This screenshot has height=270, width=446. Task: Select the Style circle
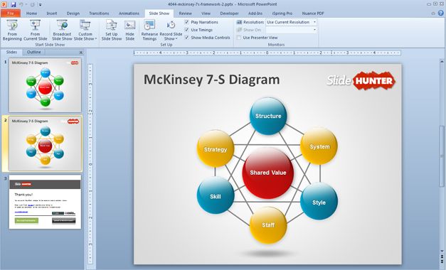coord(319,202)
